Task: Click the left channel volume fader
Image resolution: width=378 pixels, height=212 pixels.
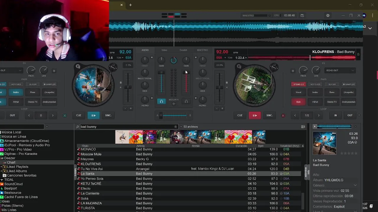Action: point(161,73)
